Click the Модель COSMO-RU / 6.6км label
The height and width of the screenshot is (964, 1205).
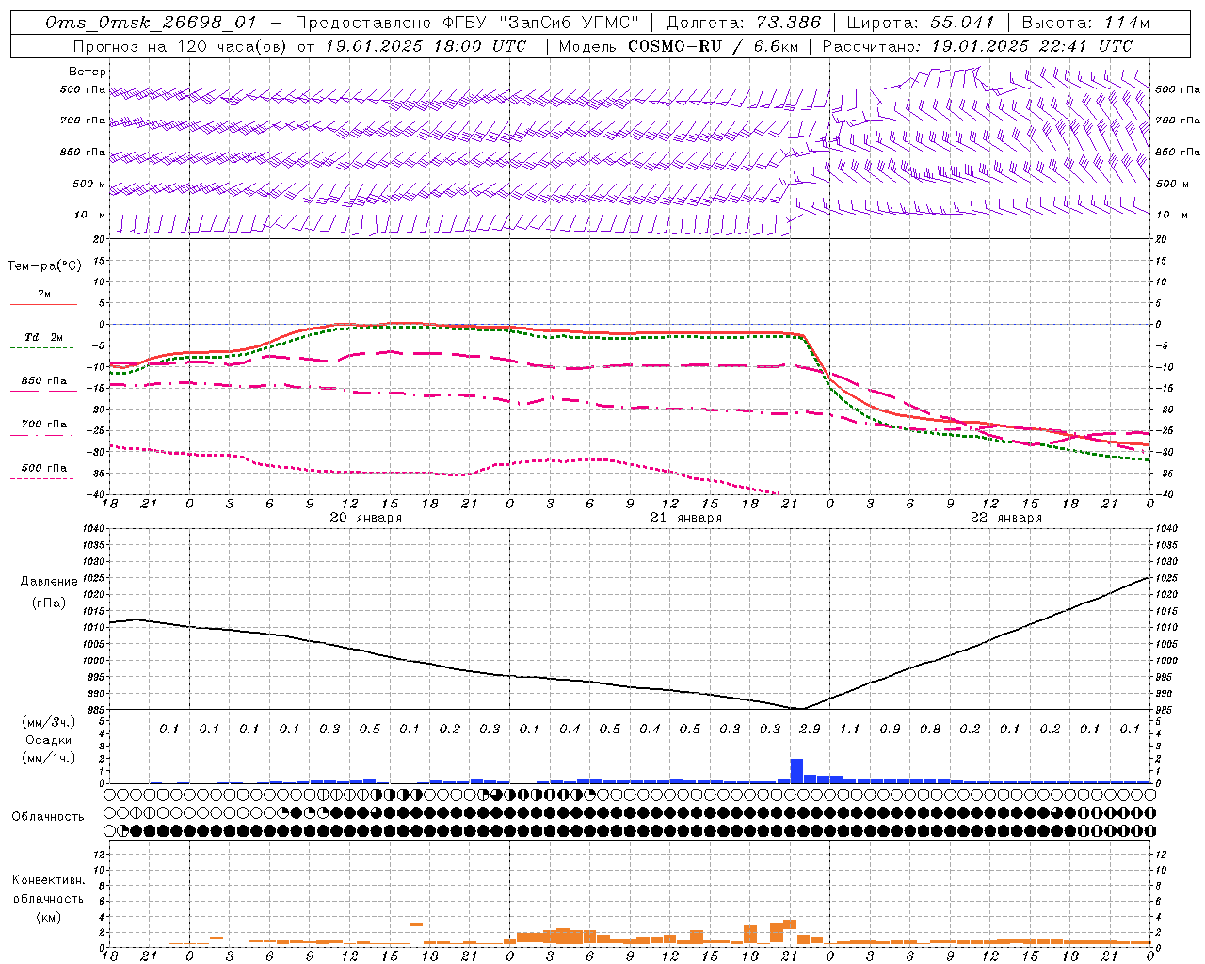coord(679,46)
